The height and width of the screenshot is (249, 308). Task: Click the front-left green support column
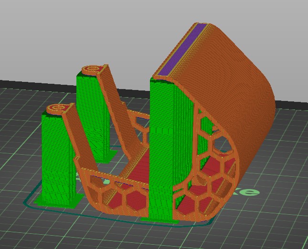(58, 159)
